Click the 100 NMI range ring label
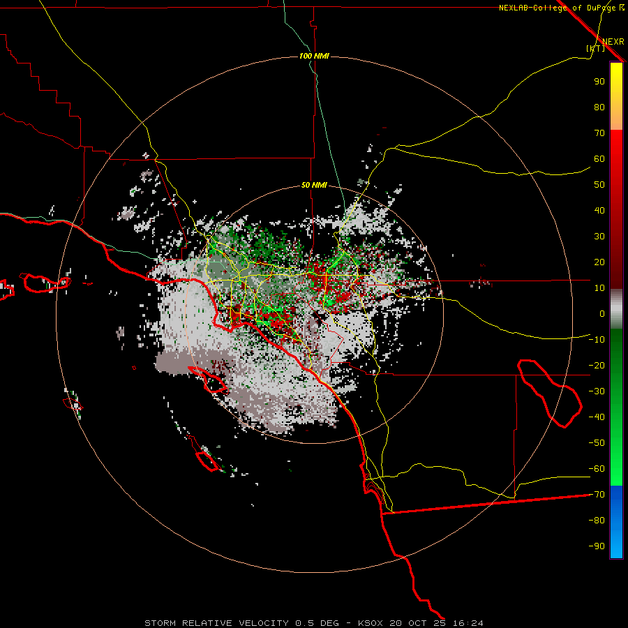Image resolution: width=628 pixels, height=628 pixels. click(314, 56)
